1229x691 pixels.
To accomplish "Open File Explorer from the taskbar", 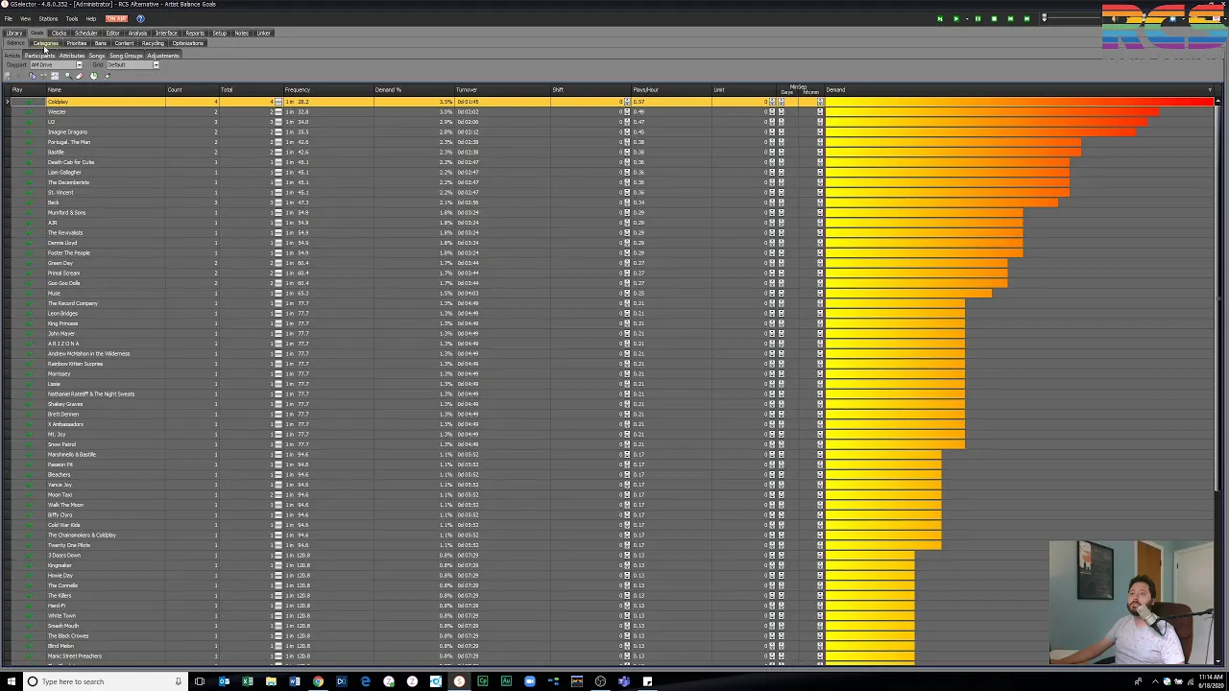I will click(271, 681).
